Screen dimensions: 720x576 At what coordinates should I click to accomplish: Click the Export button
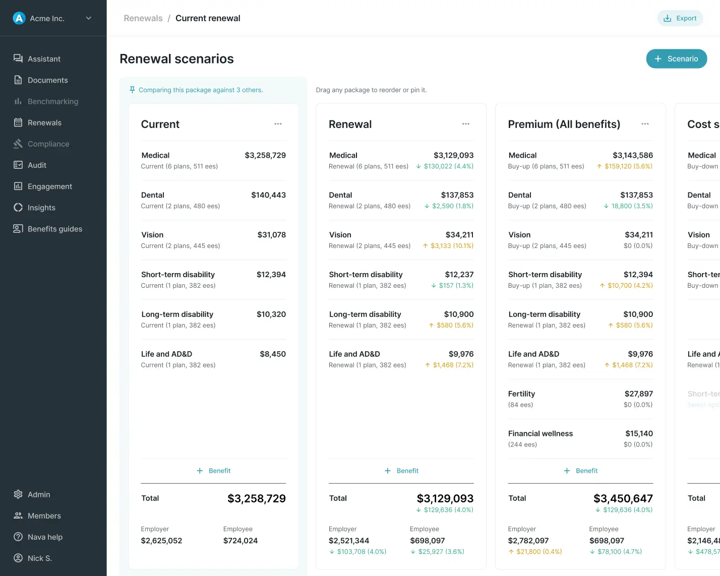click(x=680, y=18)
